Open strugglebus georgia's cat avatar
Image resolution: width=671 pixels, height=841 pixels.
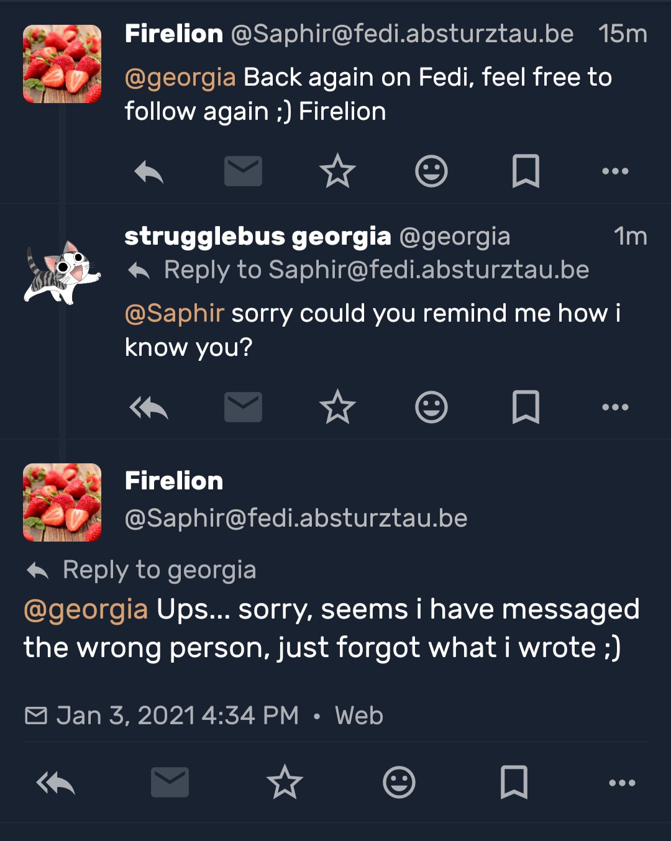pyautogui.click(x=62, y=273)
